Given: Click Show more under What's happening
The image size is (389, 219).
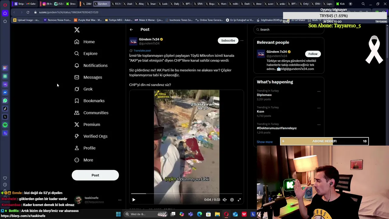Looking at the screenshot, I should coord(265,142).
